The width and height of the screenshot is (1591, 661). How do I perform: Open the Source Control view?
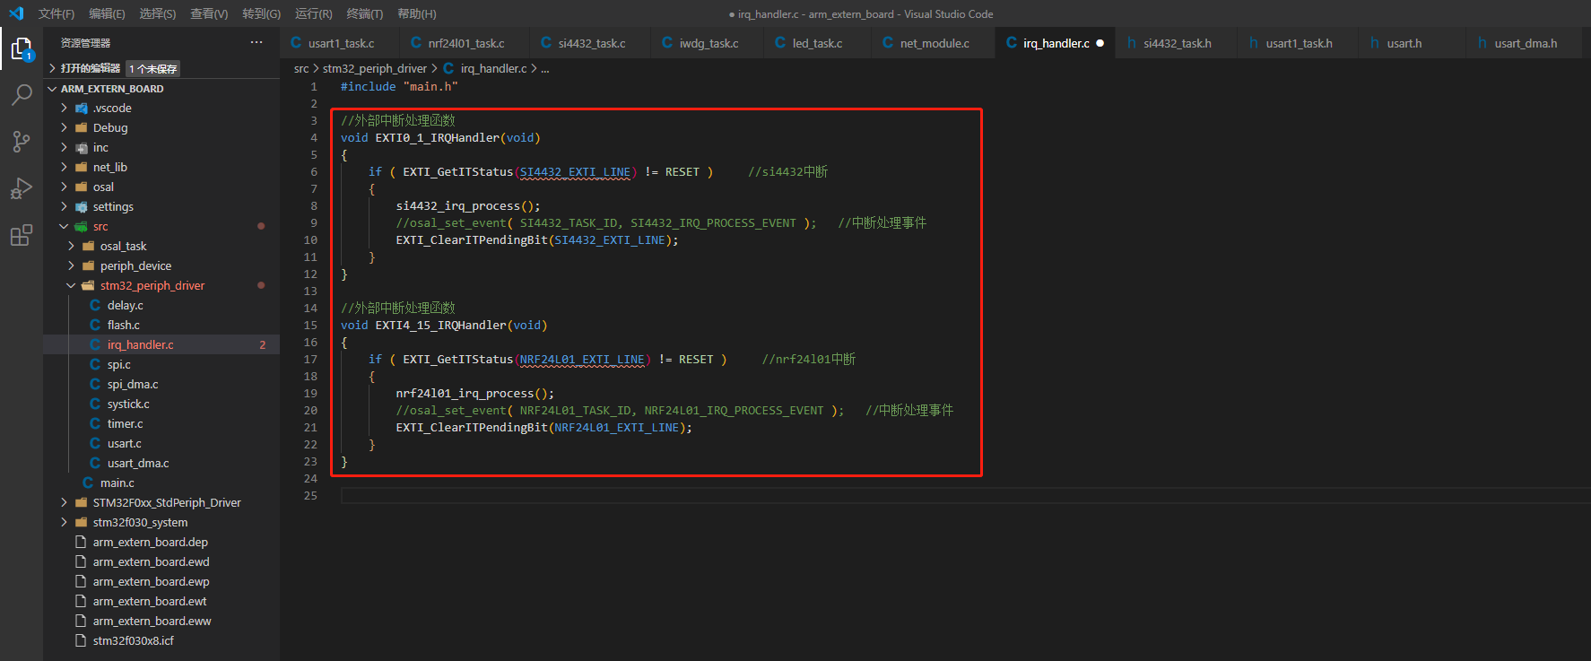click(22, 142)
